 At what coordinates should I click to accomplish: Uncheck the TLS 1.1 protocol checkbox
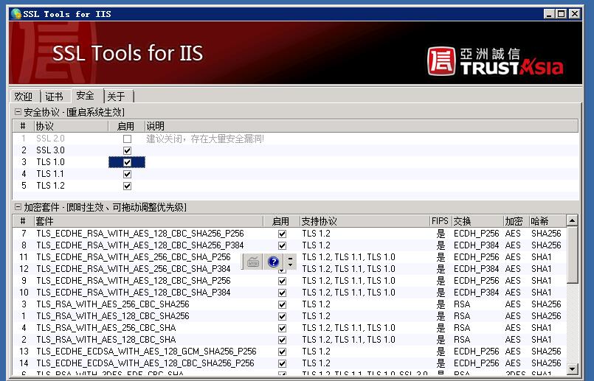coord(127,174)
